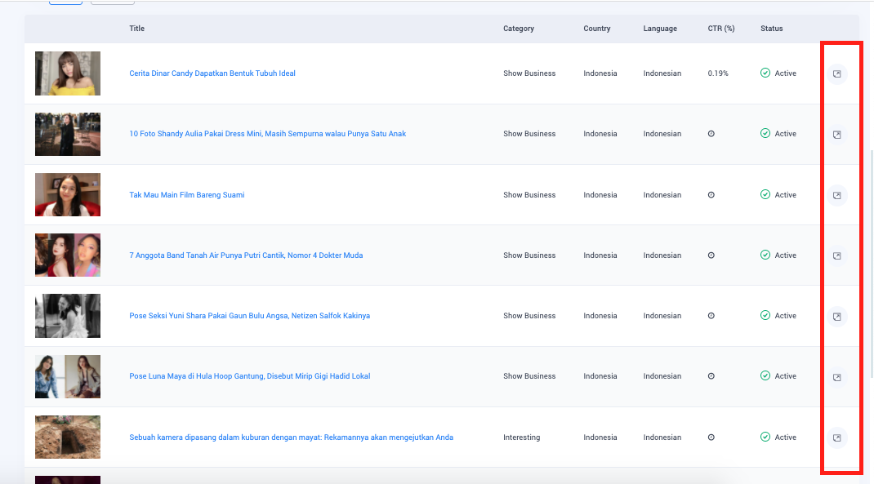Click the Pose Seksi Yuni Shara title link
Viewport: 874px width, 484px height.
coord(249,316)
